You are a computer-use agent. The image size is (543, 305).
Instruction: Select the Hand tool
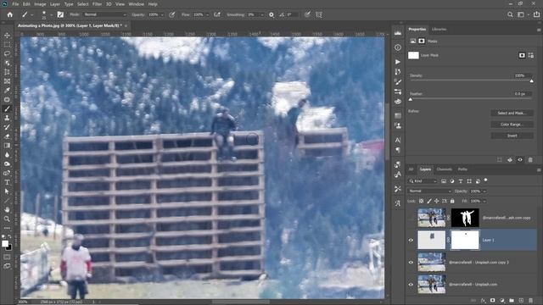(7, 209)
